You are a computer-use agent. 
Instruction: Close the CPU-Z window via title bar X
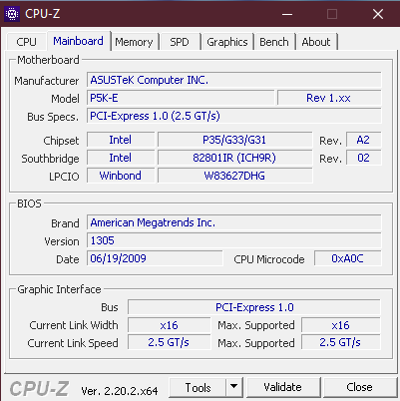point(378,14)
